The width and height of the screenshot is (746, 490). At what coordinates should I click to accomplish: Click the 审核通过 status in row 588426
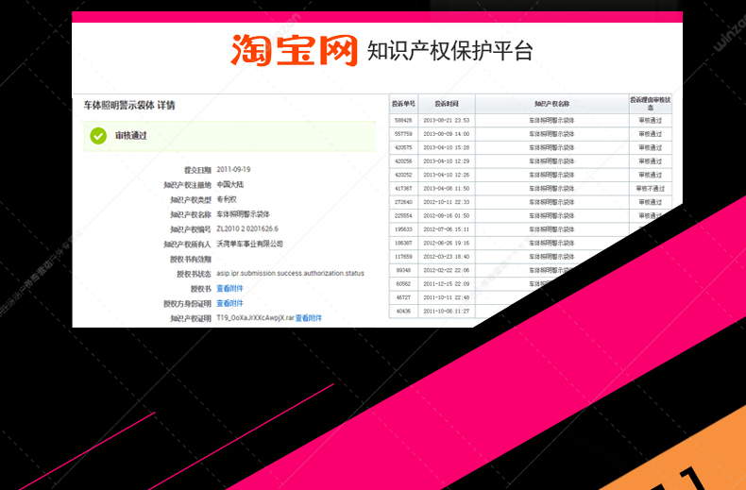click(x=651, y=120)
